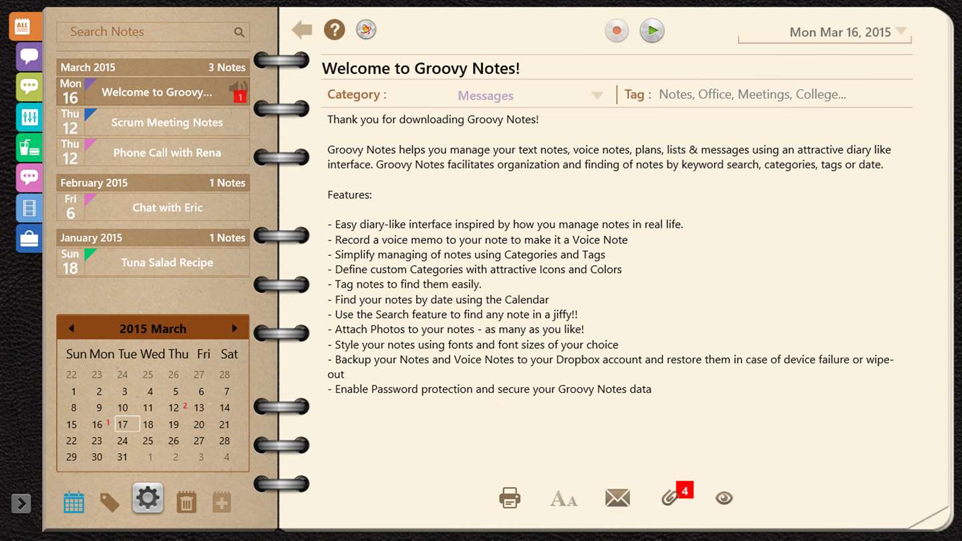Select day 30 in the calendar
Image resolution: width=962 pixels, height=541 pixels.
[x=97, y=458]
